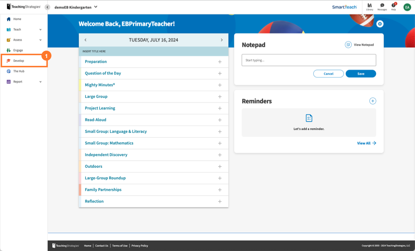
Task: Save the notepad entry
Action: coord(361,74)
